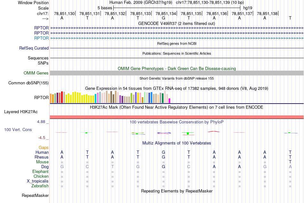Open the RefSeq Curated track label
This screenshot has height=203, width=304.
point(34,48)
